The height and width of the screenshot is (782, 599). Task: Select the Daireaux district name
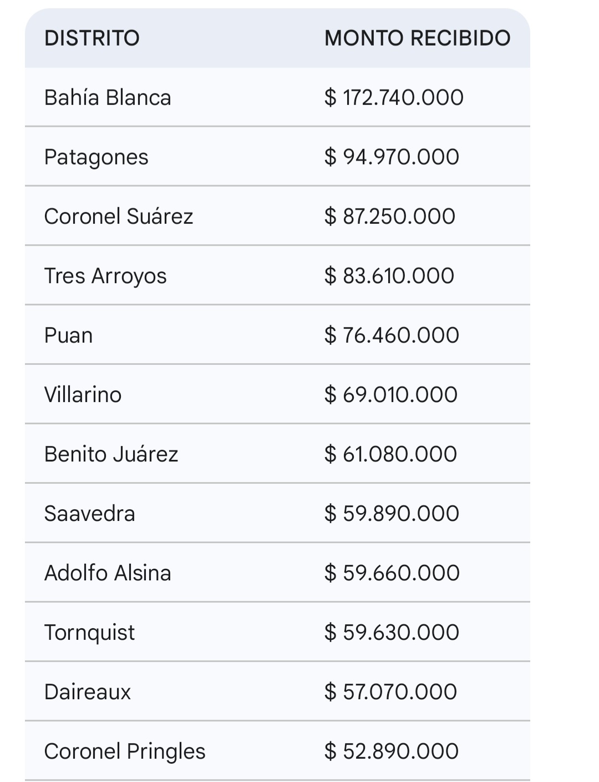click(88, 692)
